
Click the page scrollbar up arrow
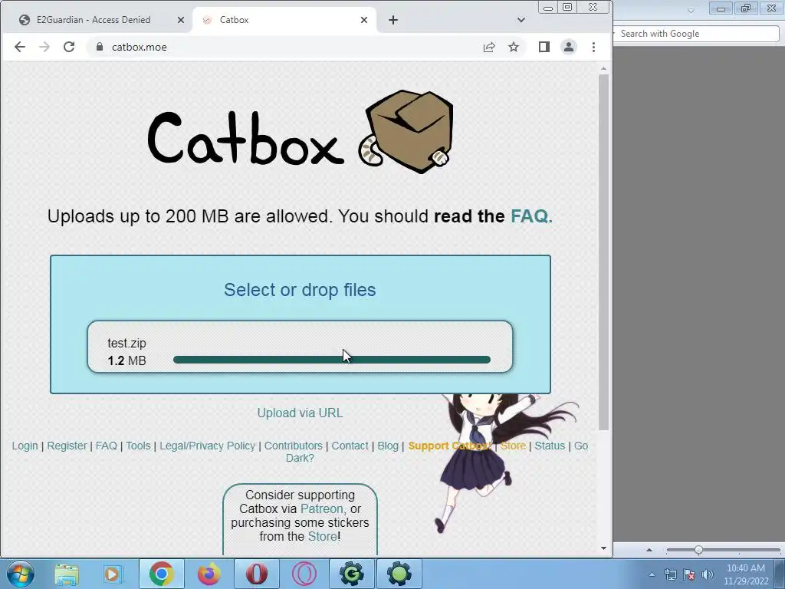point(604,68)
